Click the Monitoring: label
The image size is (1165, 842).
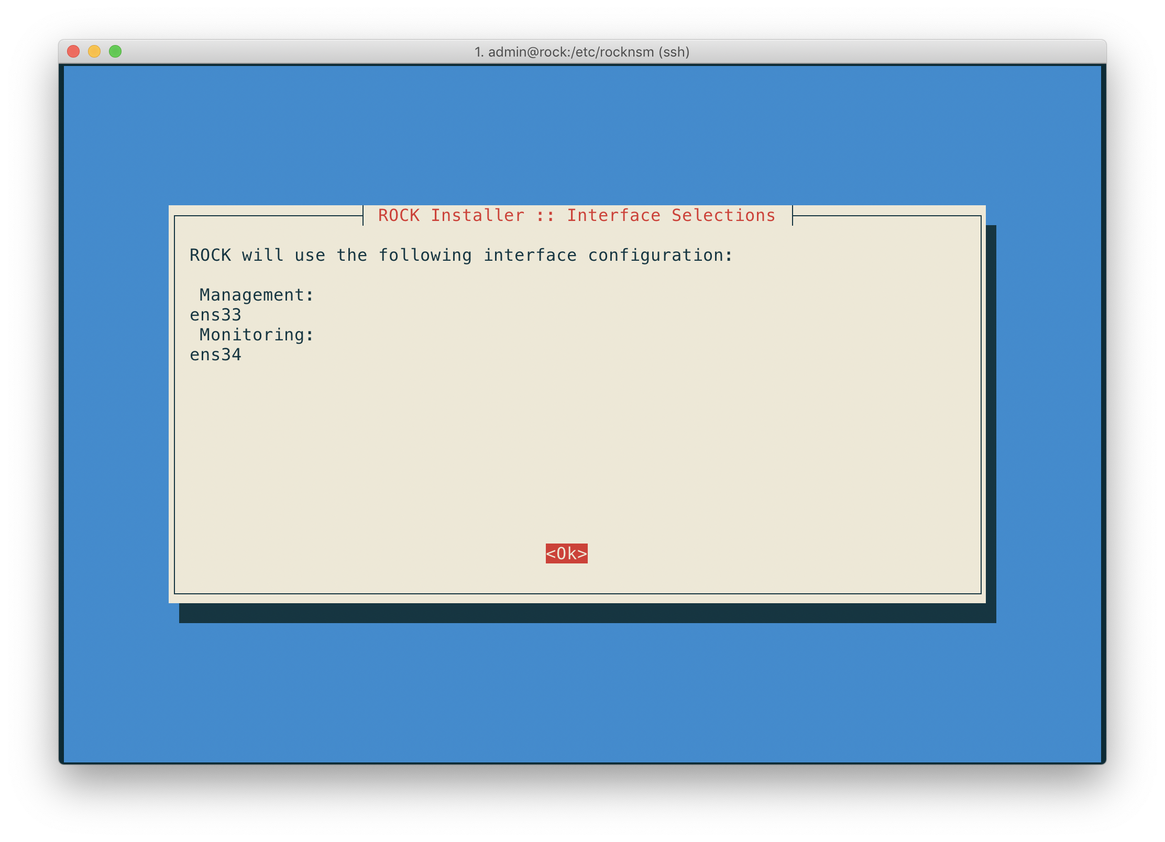[257, 335]
